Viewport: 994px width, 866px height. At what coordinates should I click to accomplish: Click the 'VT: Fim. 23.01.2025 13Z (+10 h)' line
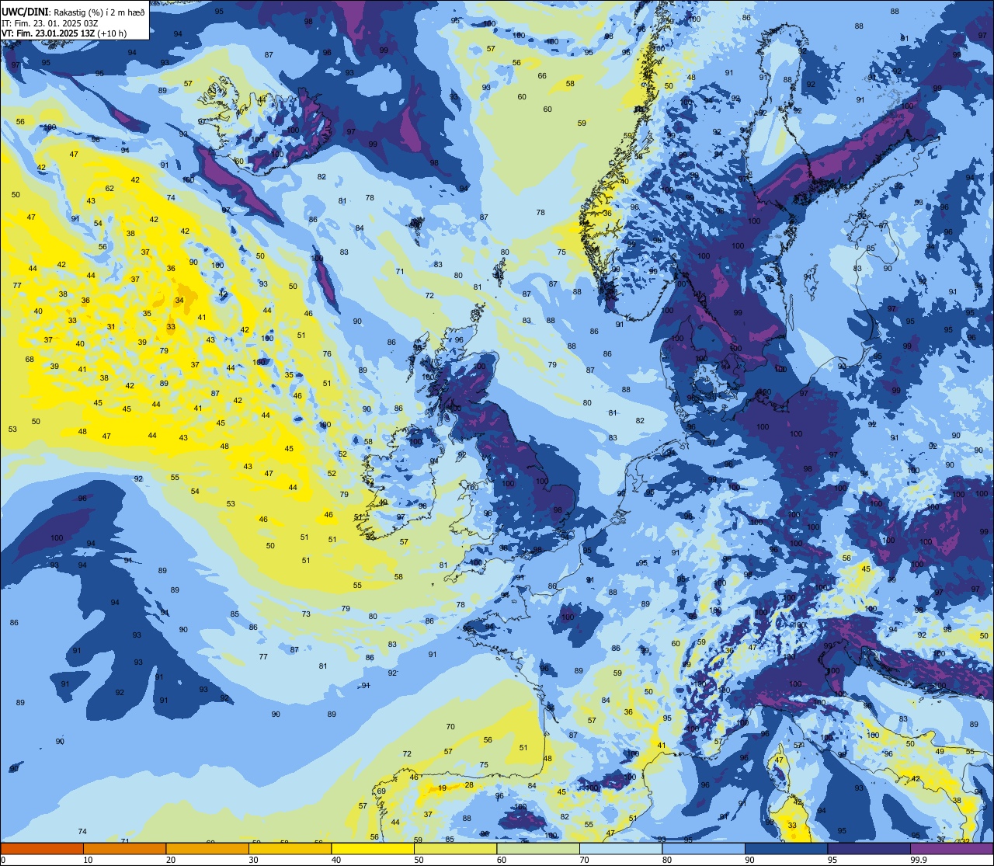click(64, 33)
